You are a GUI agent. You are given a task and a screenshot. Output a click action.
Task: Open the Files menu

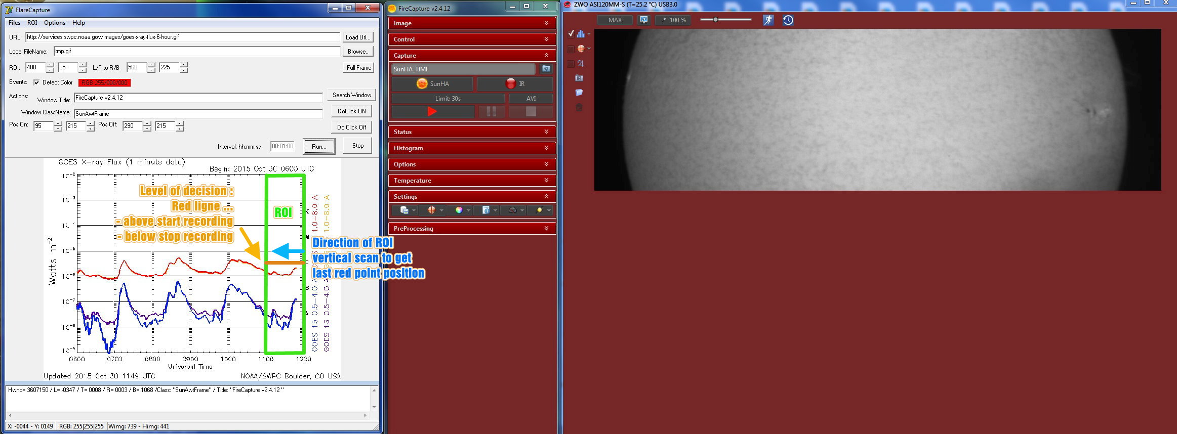(x=15, y=23)
